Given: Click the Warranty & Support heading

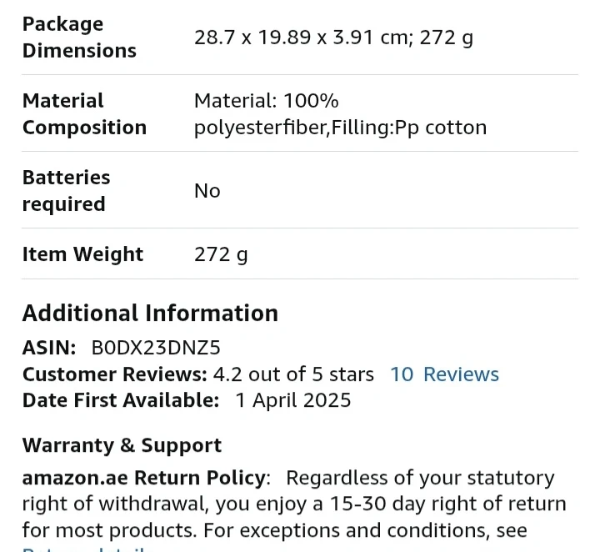Looking at the screenshot, I should coord(122,445).
